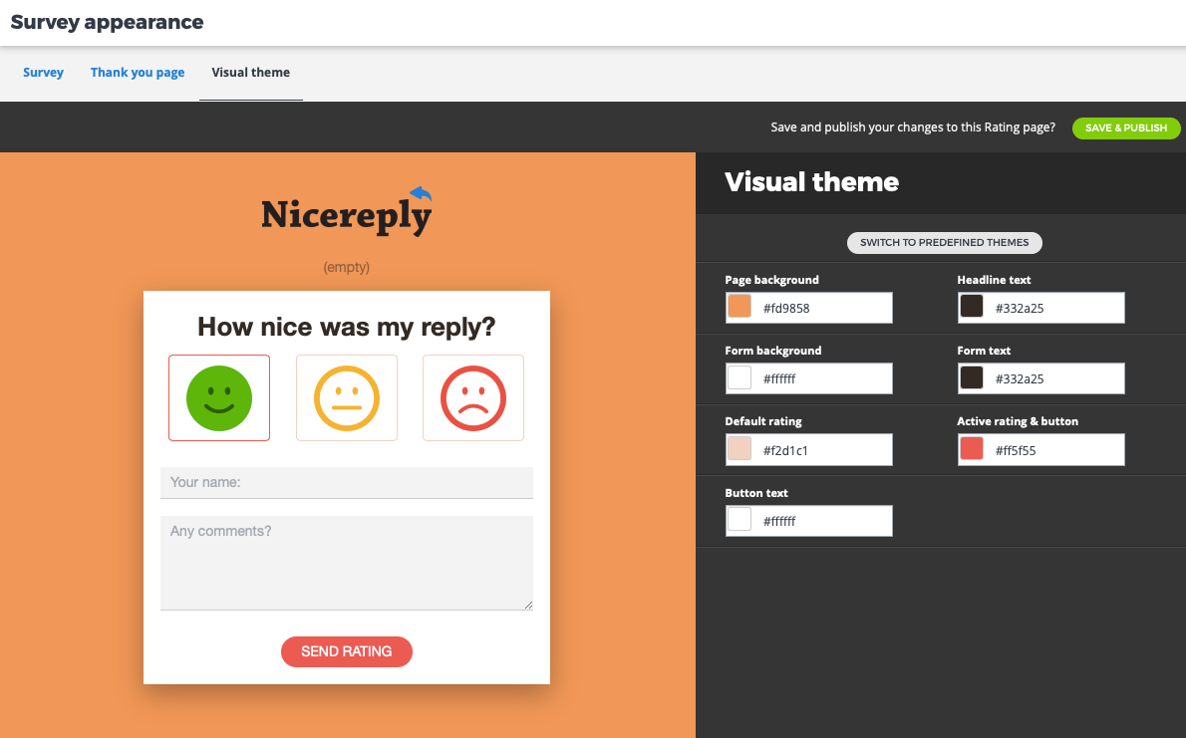Viewport: 1186px width, 738px height.
Task: Click the (empty) placeholder text
Action: pyautogui.click(x=347, y=267)
